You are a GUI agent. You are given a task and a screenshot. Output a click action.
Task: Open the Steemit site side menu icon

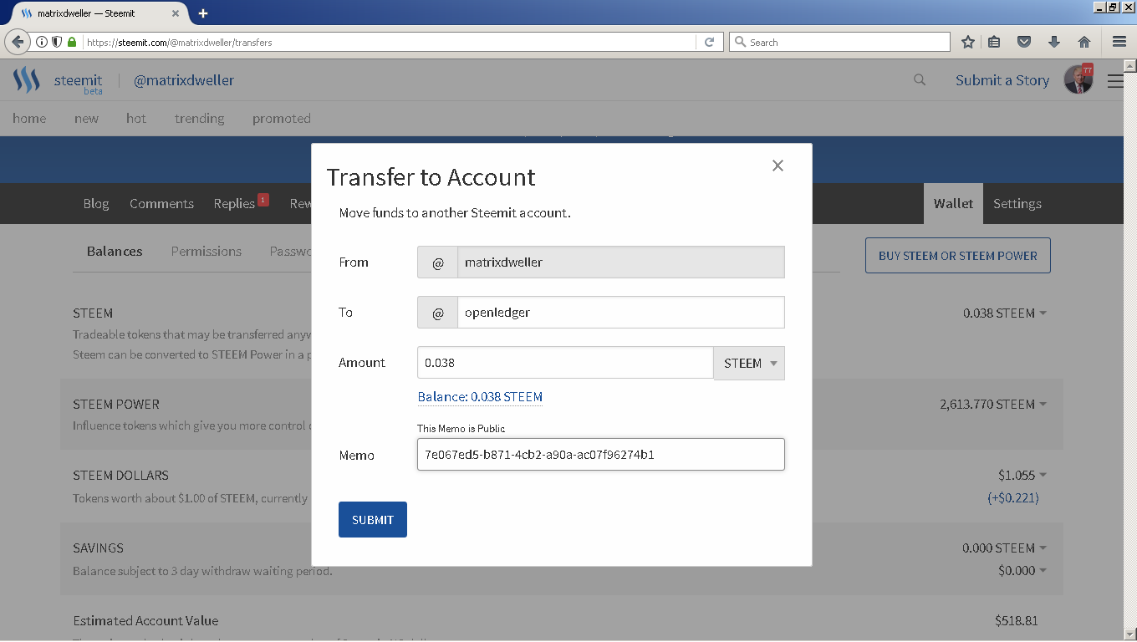(1115, 81)
